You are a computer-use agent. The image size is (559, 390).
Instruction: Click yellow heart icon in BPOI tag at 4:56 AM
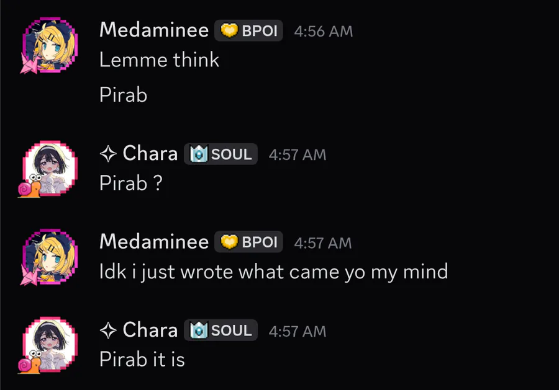click(x=229, y=30)
